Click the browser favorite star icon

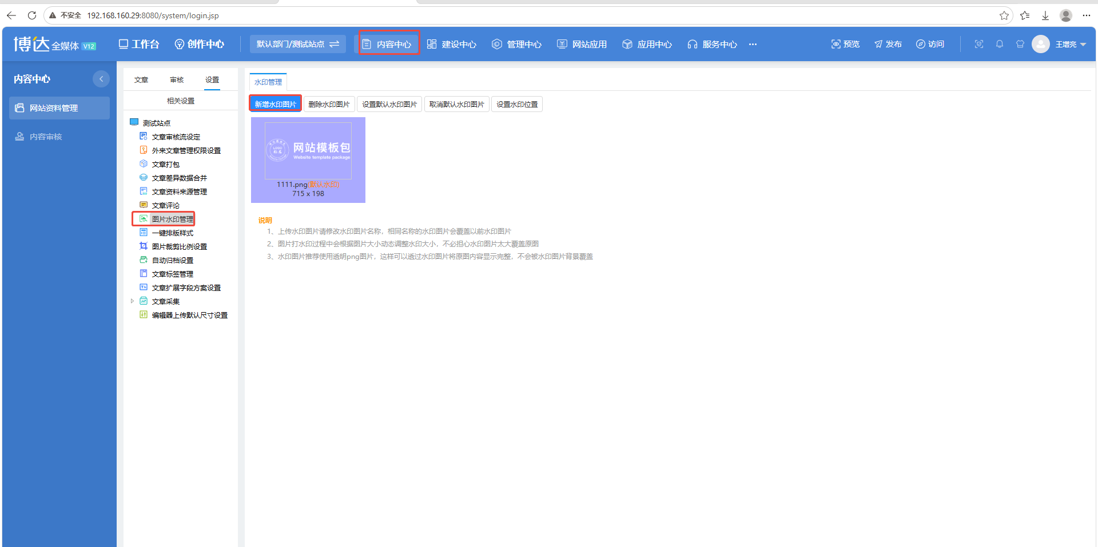coord(1004,15)
